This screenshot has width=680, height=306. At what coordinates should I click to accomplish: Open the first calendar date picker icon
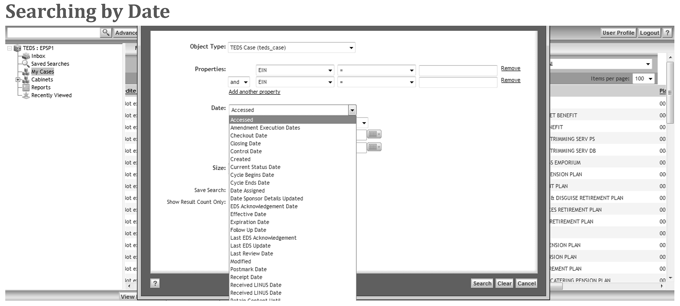[x=374, y=134]
